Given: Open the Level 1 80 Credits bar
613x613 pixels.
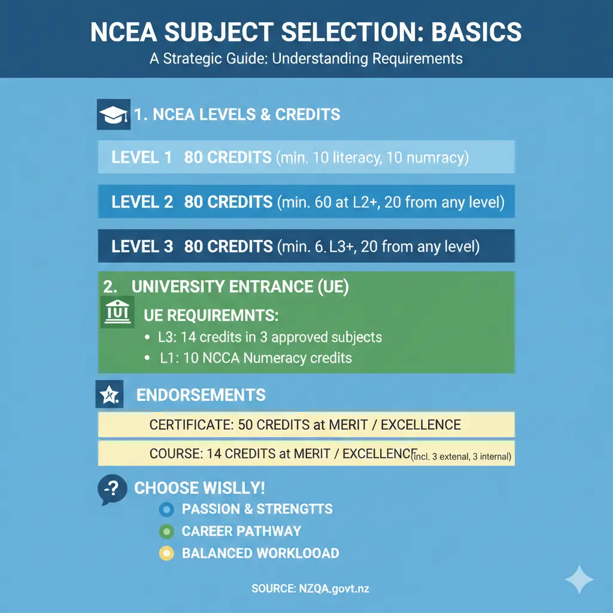Looking at the screenshot, I should pos(306,157).
